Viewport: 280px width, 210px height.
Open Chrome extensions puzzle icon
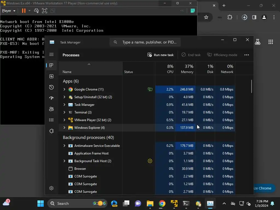pos(230,17)
